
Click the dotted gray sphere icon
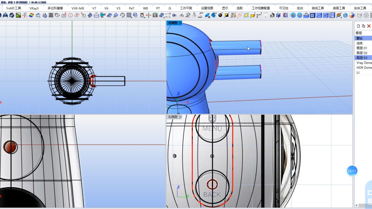click(x=366, y=15)
